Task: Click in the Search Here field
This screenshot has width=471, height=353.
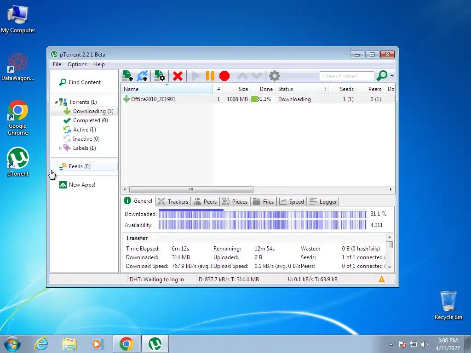Action: 346,76
